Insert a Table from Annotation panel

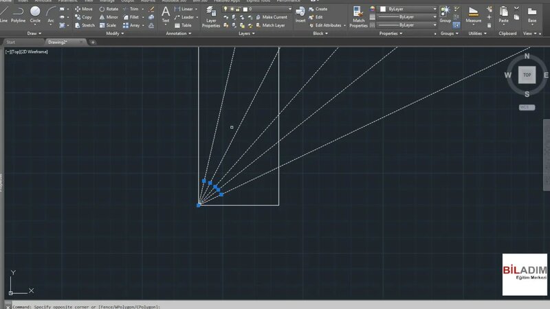(183, 25)
